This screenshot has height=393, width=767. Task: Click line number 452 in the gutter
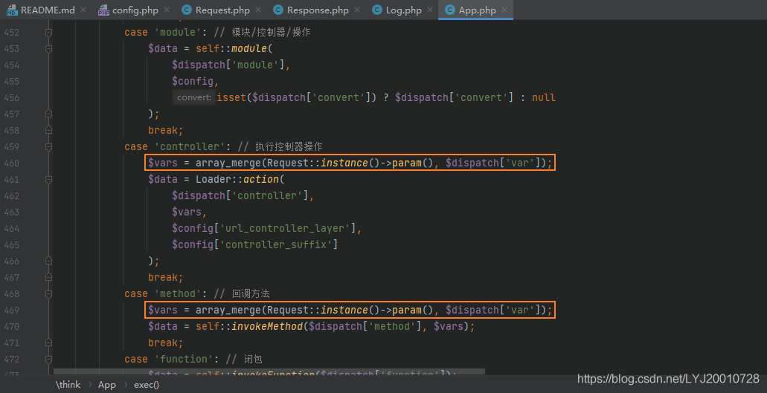pyautogui.click(x=11, y=32)
